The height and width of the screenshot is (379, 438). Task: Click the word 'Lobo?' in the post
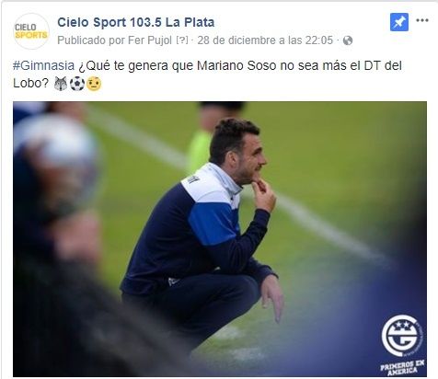31,84
